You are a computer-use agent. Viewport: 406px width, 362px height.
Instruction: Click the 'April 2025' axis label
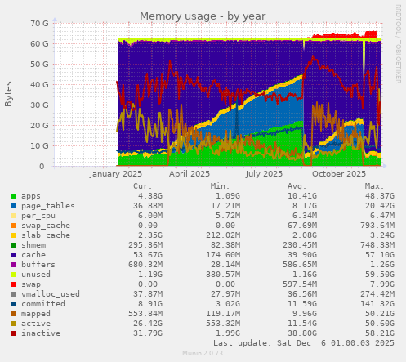[x=190, y=174]
